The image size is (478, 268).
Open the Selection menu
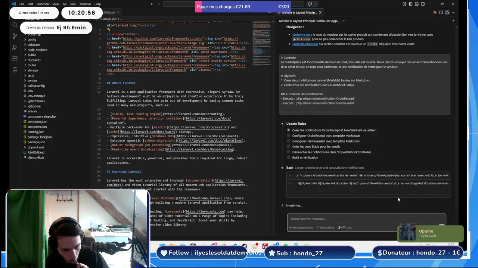(43, 4)
